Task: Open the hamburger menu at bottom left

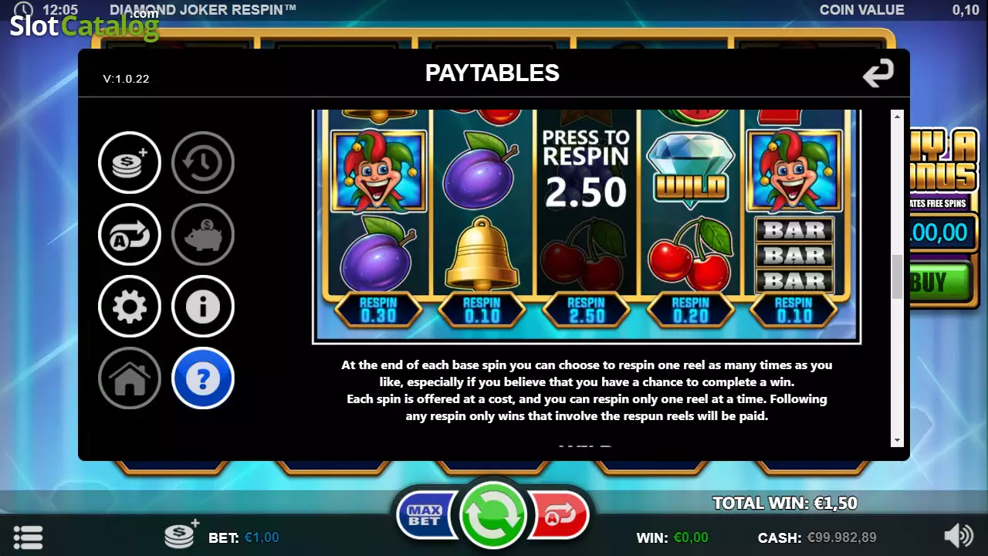Action: point(28,537)
